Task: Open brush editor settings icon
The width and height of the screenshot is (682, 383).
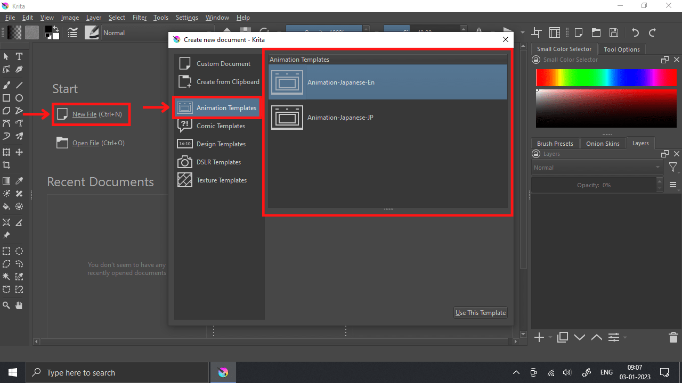Action: (72, 32)
